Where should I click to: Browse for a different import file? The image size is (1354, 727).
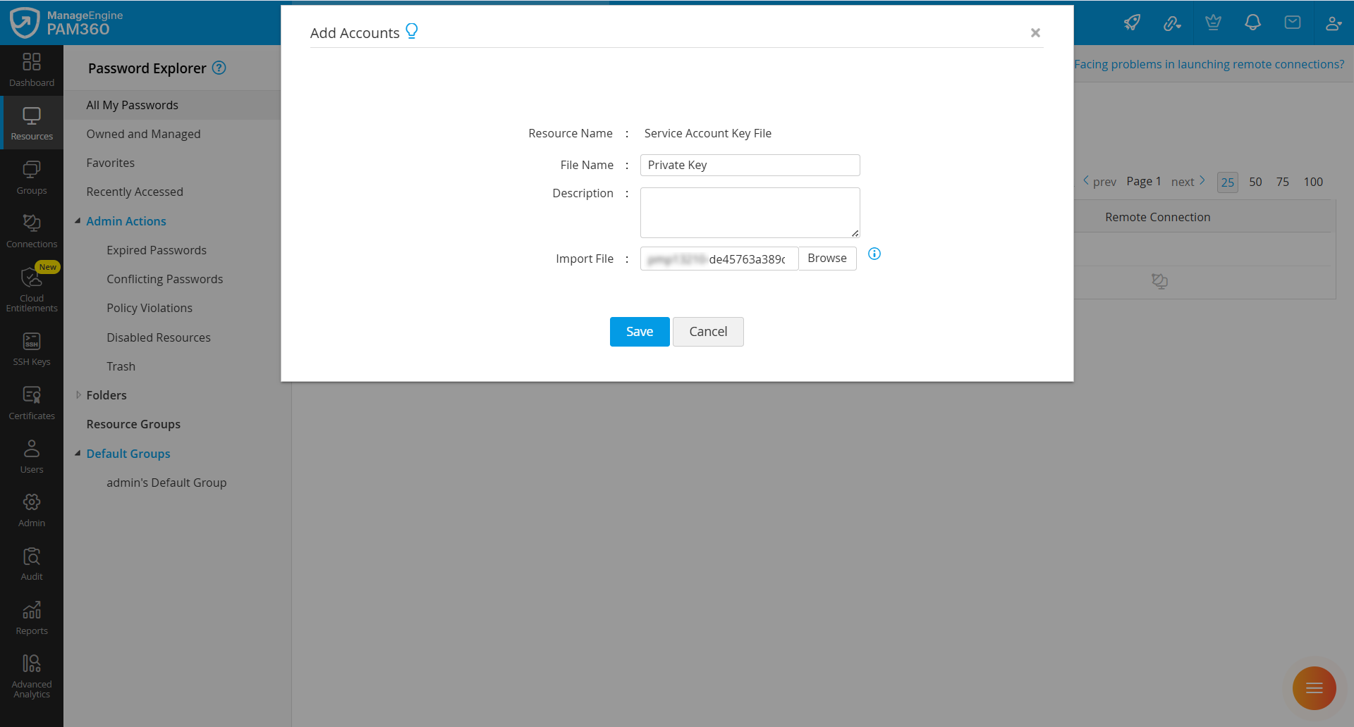(827, 258)
